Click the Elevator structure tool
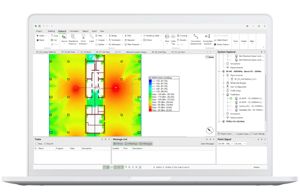The width and height of the screenshot is (300, 194). coord(182,40)
